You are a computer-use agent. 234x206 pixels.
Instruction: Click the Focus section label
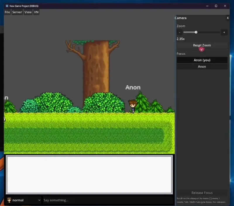tap(181, 54)
